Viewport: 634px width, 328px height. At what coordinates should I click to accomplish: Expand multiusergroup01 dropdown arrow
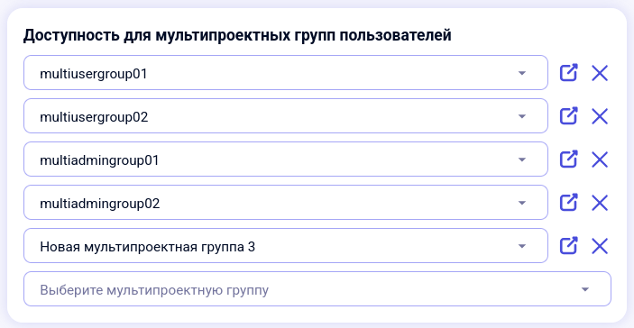(522, 73)
